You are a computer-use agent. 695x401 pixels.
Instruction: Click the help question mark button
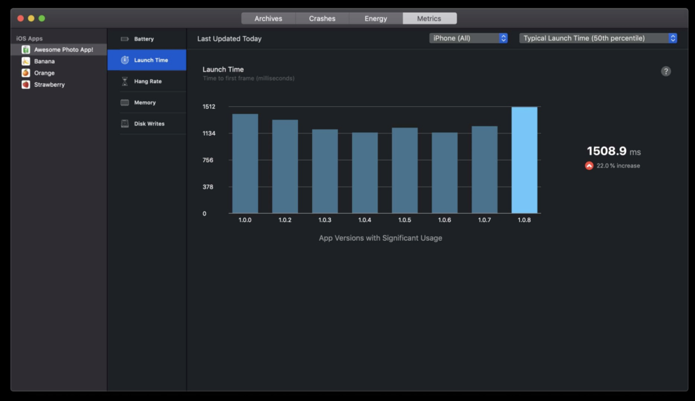(x=666, y=71)
